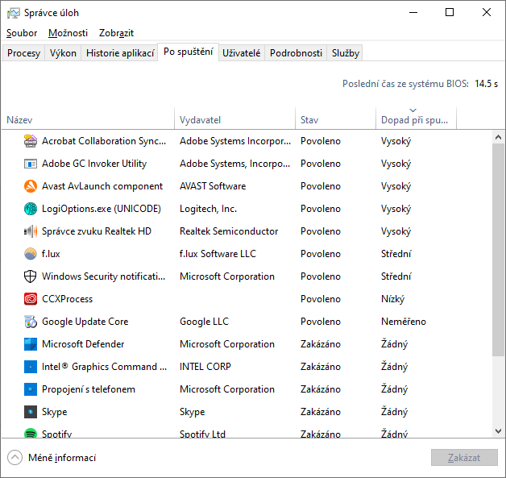Click the Spotify Ltd publisher cell

202,434
